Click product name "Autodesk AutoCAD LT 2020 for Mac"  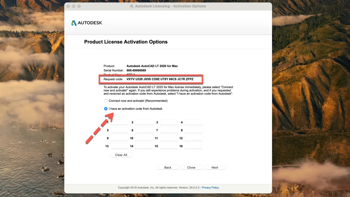tap(152, 66)
